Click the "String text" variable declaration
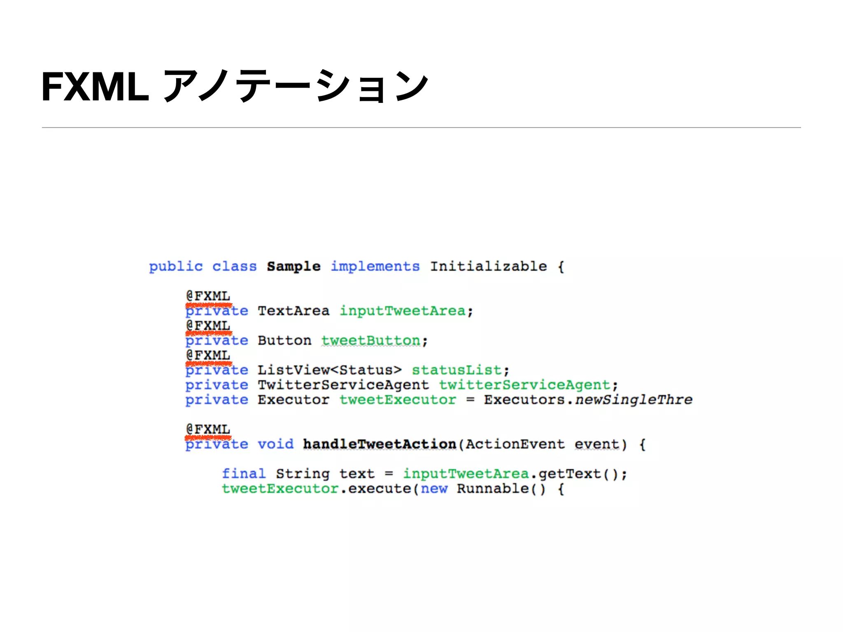 (325, 474)
